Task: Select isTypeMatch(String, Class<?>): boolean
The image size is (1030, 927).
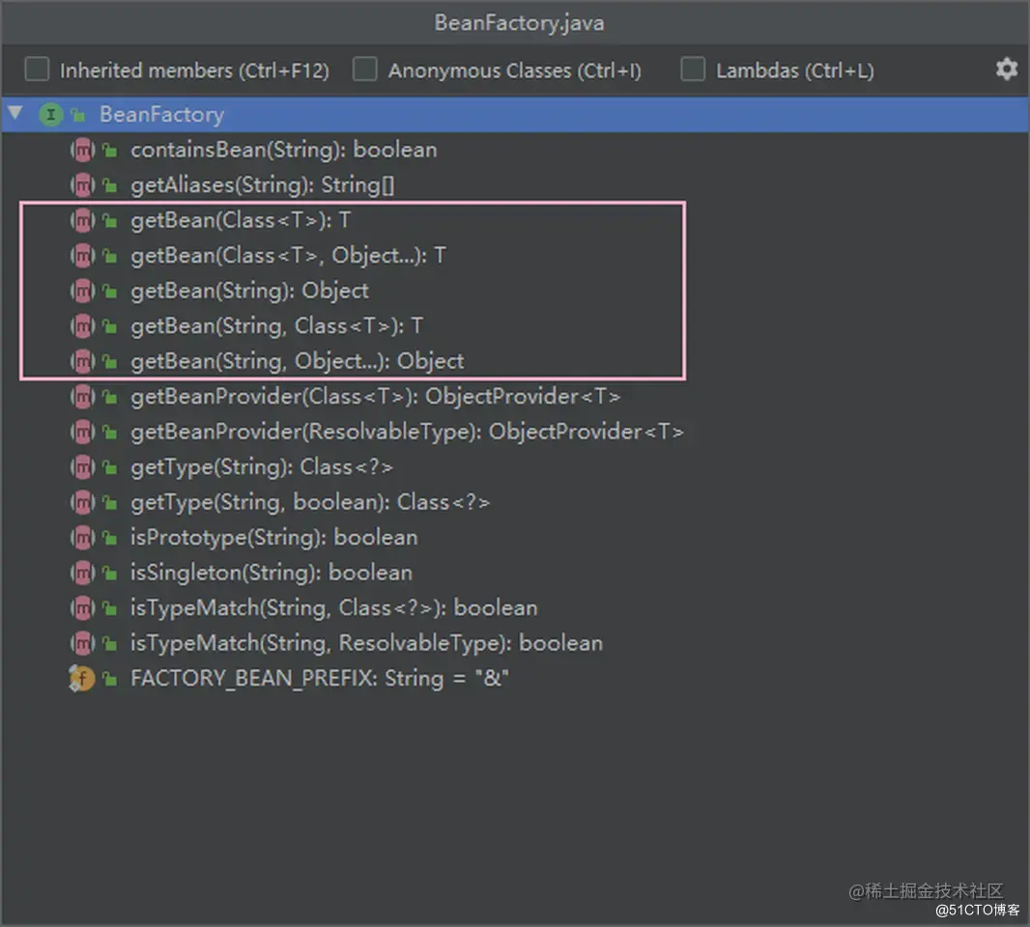Action: pos(333,608)
